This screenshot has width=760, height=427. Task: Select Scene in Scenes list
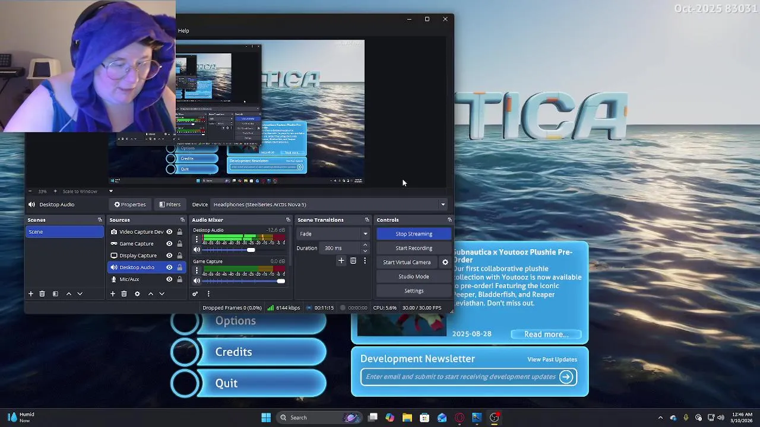[65, 232]
